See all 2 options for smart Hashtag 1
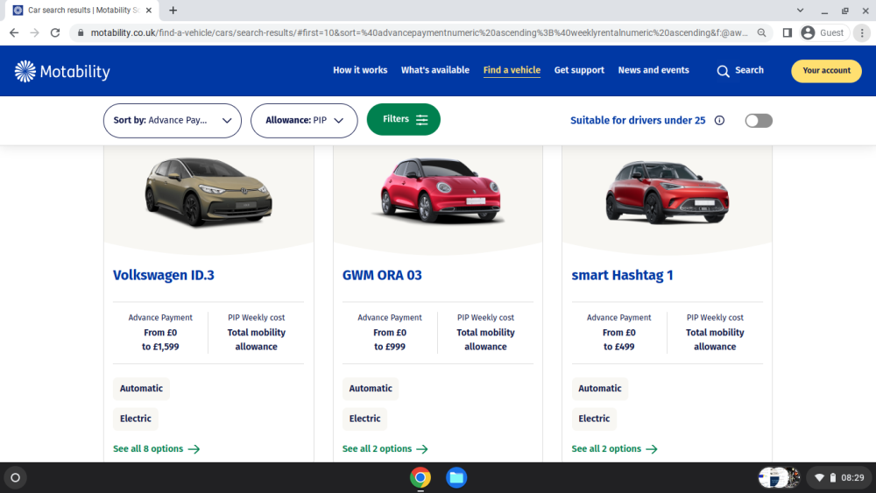The image size is (876, 493). [x=615, y=449]
